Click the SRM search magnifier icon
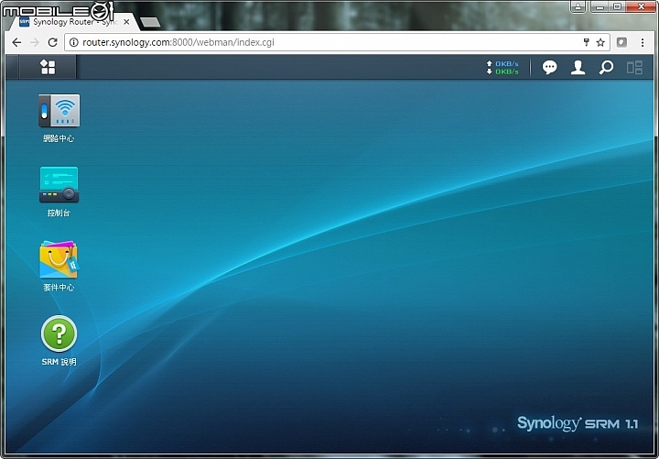This screenshot has height=459, width=659. click(x=606, y=67)
